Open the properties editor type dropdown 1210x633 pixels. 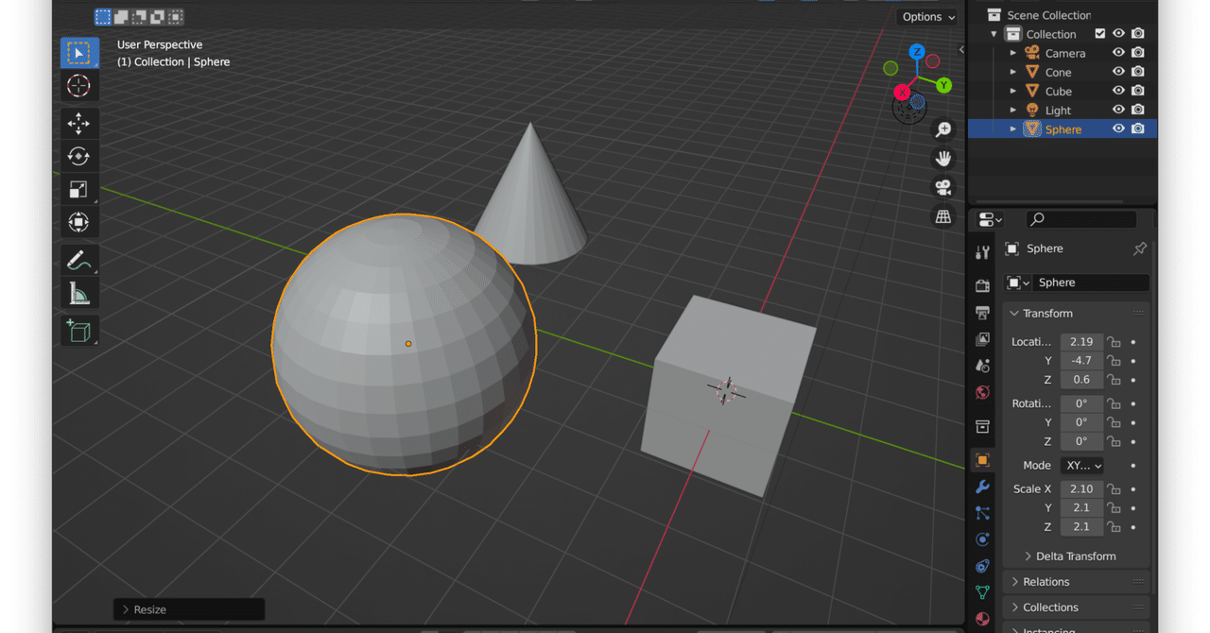990,219
